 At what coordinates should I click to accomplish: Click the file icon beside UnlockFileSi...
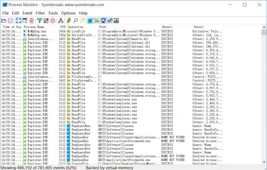(x=69, y=35)
